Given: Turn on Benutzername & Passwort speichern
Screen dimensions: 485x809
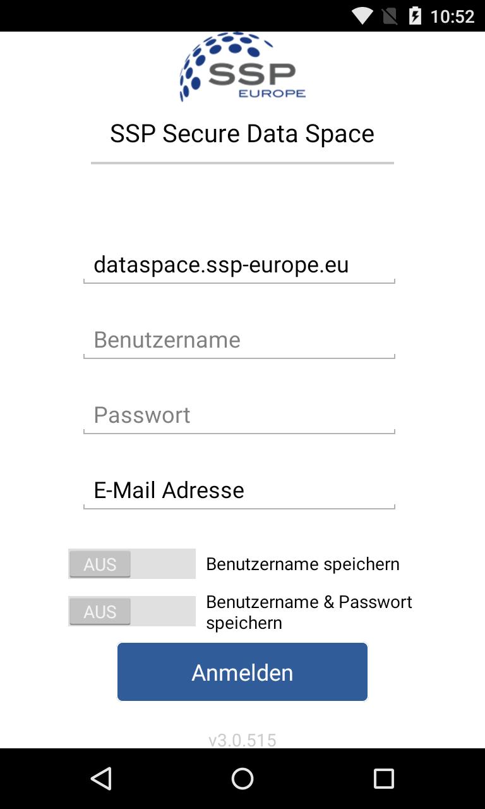Looking at the screenshot, I should [131, 611].
